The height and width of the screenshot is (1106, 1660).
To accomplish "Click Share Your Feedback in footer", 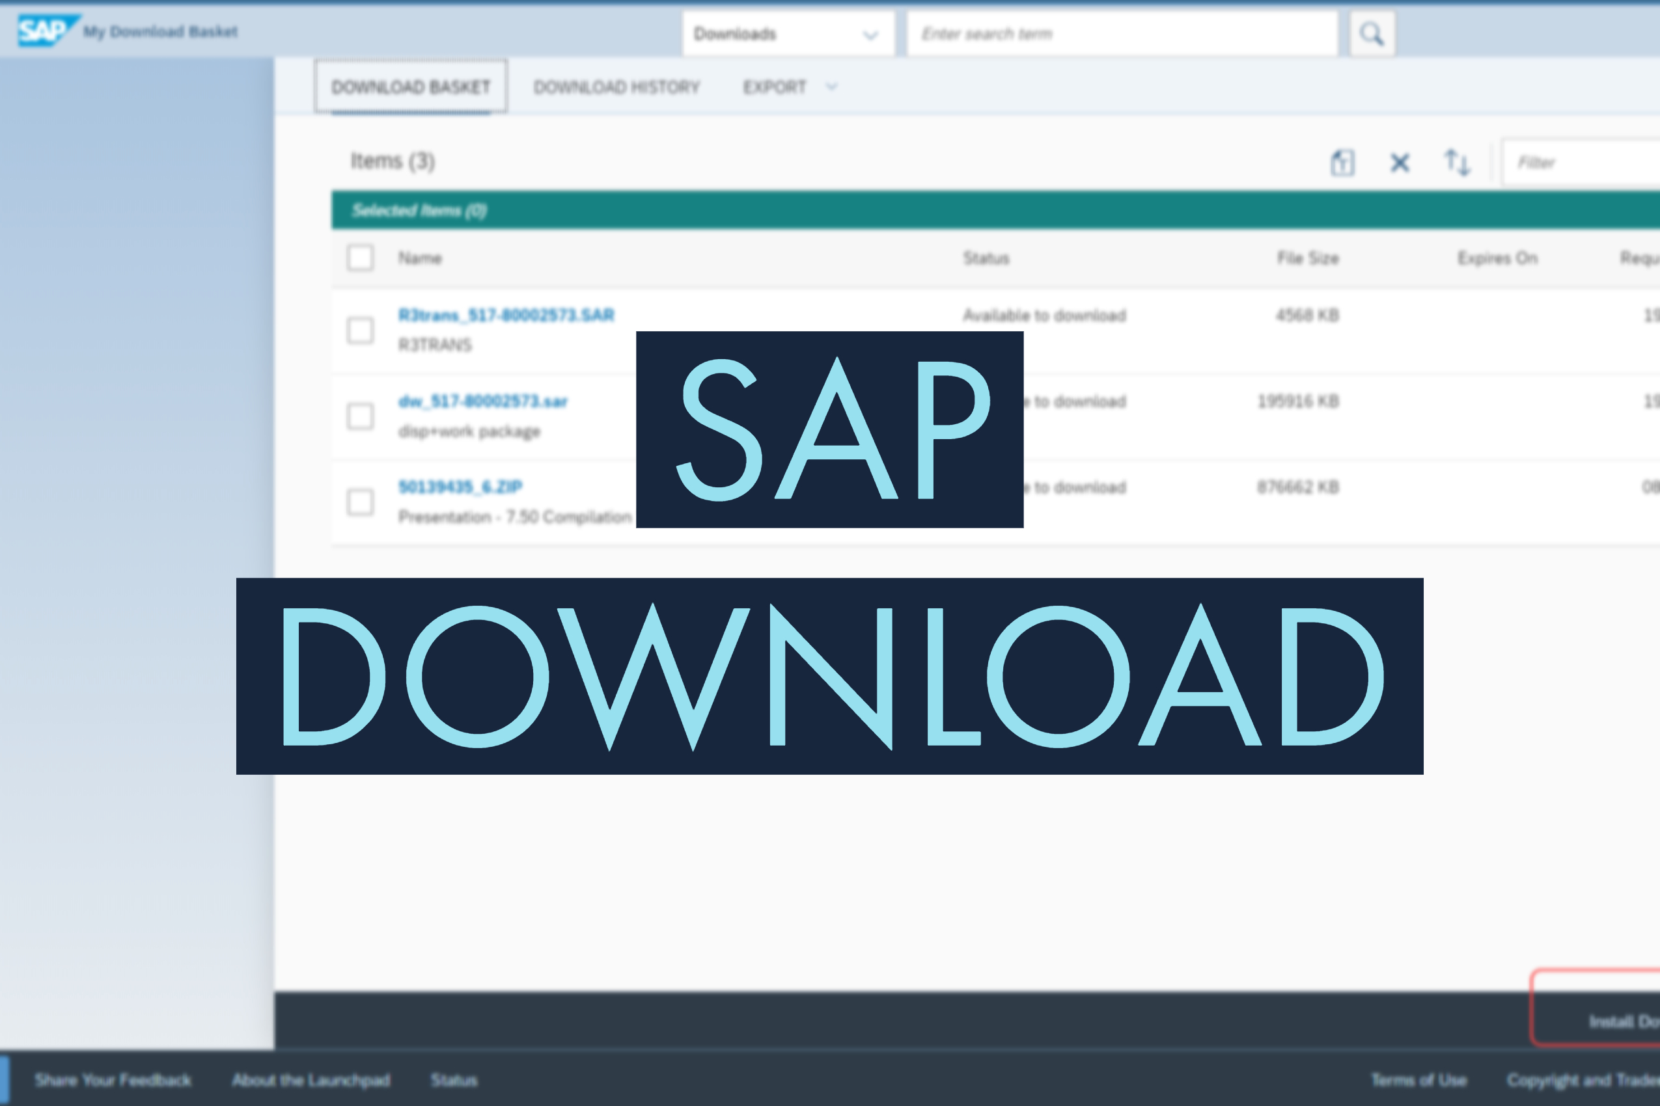I will 113,1080.
